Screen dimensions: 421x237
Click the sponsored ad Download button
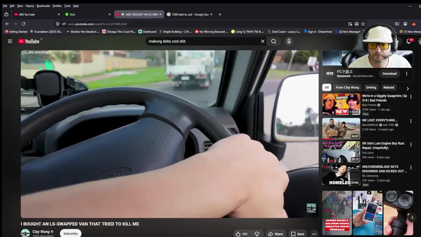(389, 74)
